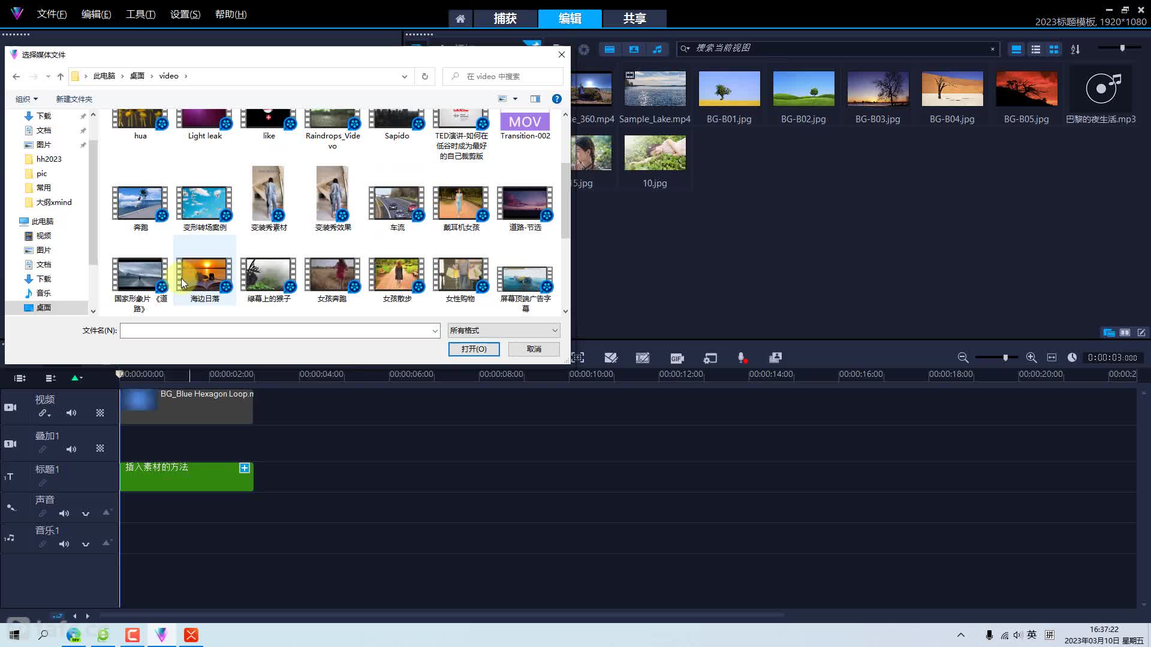1151x647 pixels.
Task: Select BG-B03.jpg in the library
Action: click(878, 96)
